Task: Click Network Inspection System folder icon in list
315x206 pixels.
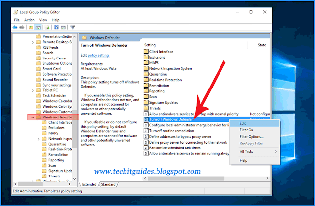Action: tap(146, 68)
